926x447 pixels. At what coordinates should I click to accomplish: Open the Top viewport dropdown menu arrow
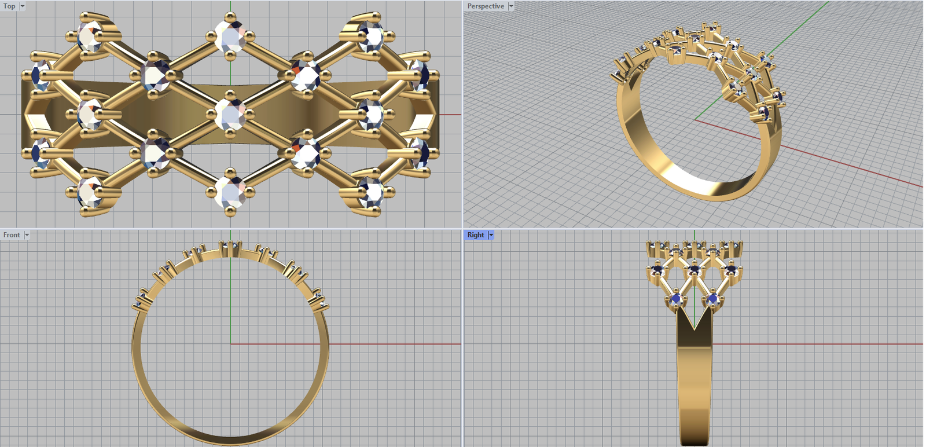coord(23,6)
